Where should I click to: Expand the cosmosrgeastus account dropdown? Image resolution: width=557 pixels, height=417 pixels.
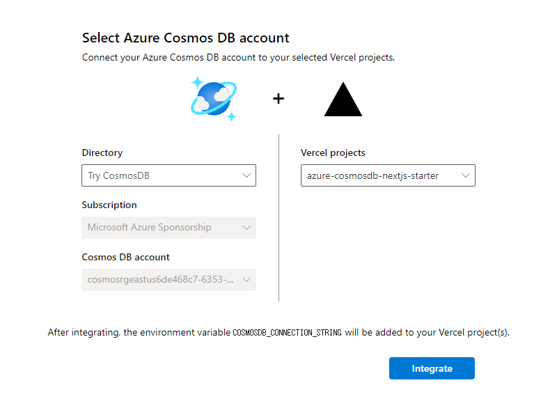click(x=168, y=280)
